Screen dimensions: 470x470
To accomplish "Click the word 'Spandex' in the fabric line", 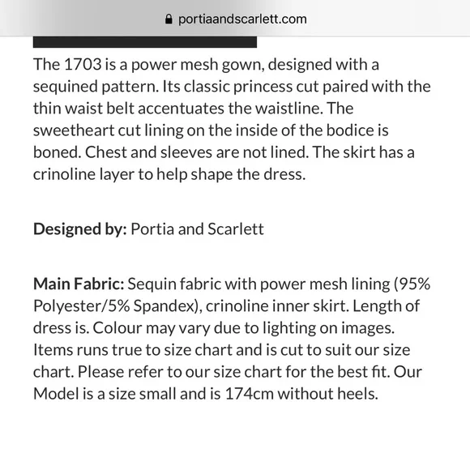I will click(x=164, y=306).
